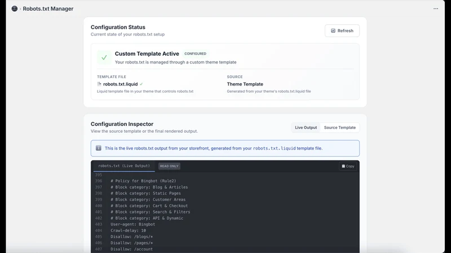Switch to Live Output tab
Screen dimensions: 451x253
pos(306,128)
